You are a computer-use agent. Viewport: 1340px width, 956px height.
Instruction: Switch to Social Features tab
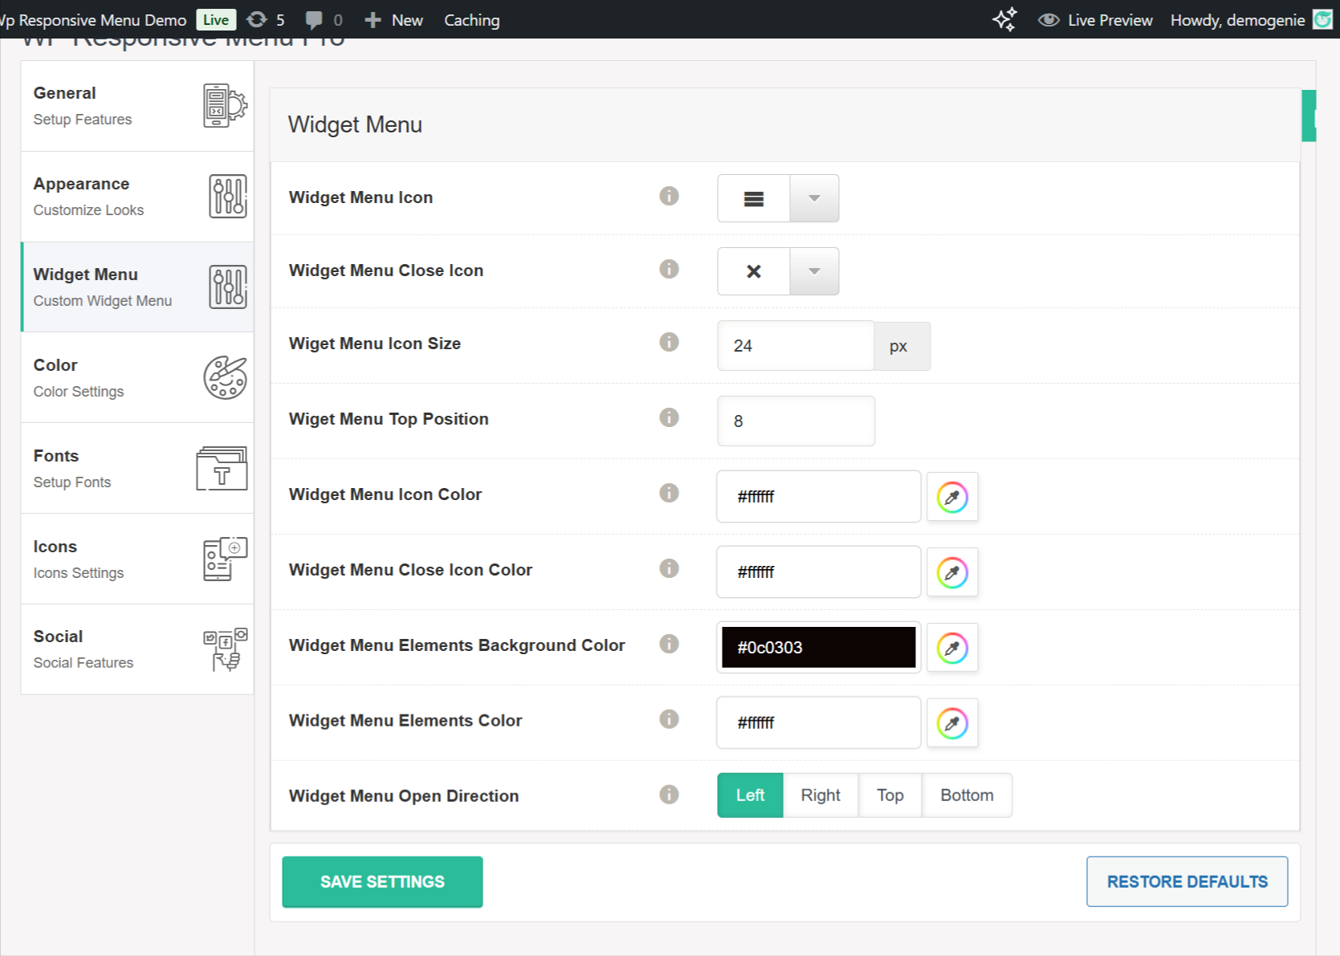click(137, 649)
